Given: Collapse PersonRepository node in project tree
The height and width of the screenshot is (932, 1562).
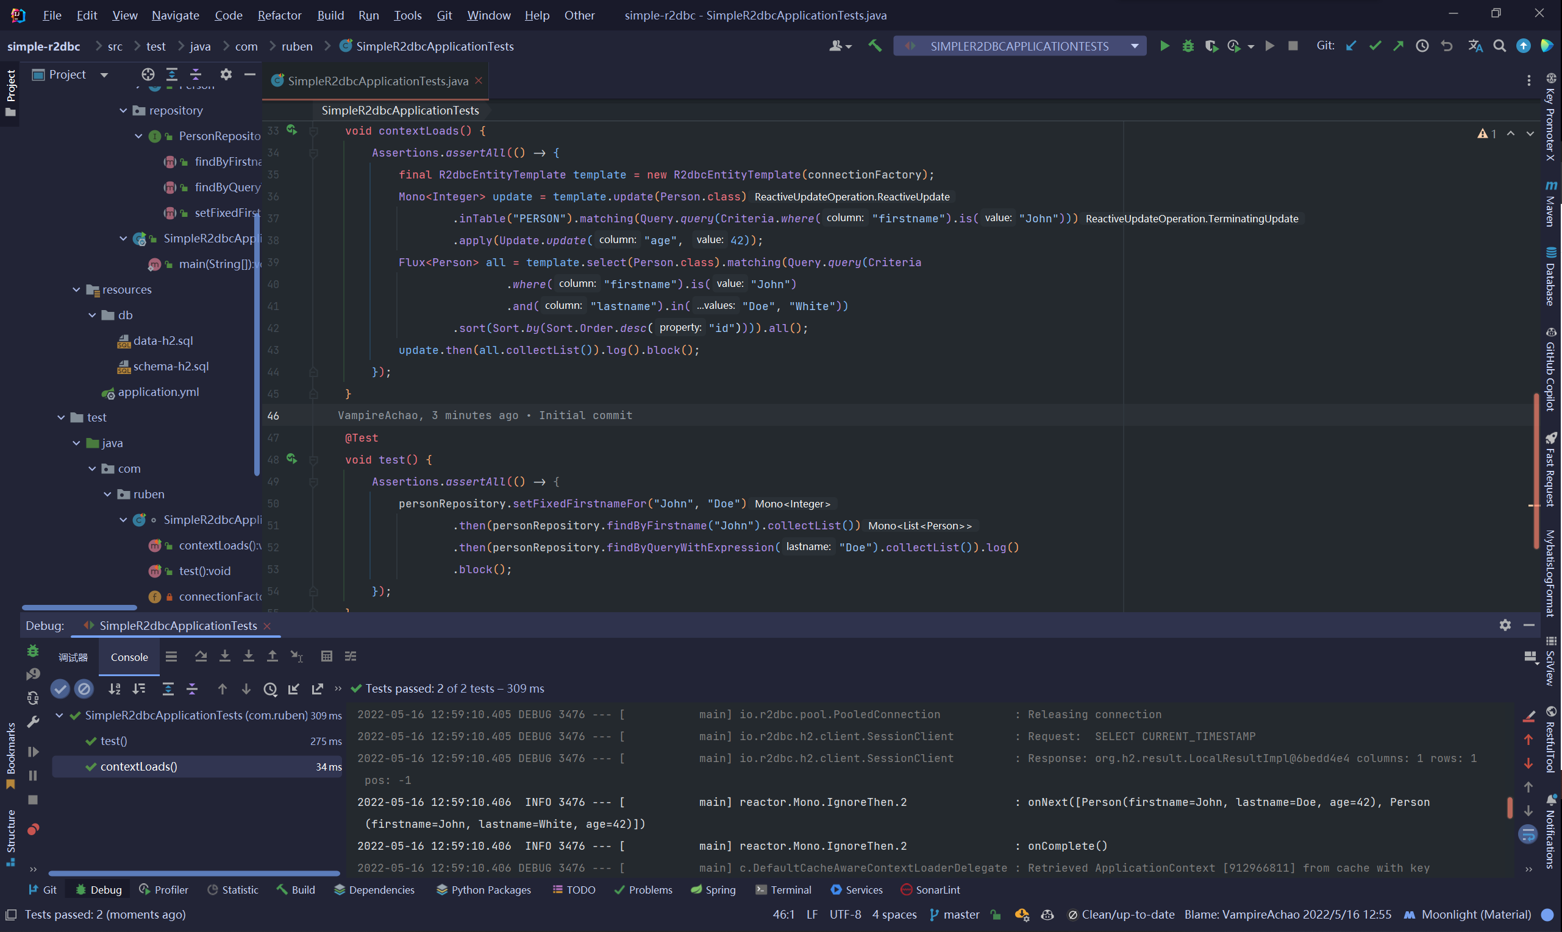Looking at the screenshot, I should (138, 136).
